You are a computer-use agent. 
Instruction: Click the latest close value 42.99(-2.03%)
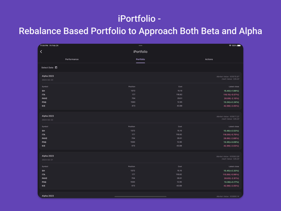(231, 146)
